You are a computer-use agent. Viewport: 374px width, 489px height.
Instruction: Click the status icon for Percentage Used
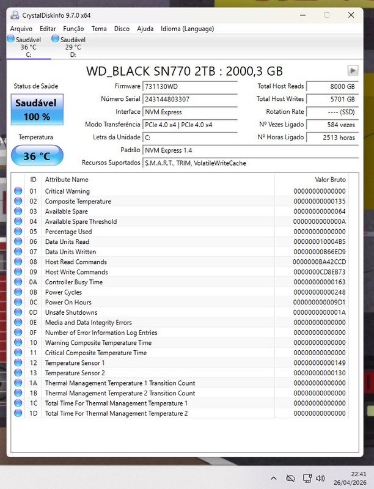(x=18, y=231)
